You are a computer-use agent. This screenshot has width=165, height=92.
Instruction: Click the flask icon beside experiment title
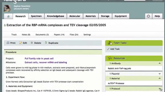point(5,25)
